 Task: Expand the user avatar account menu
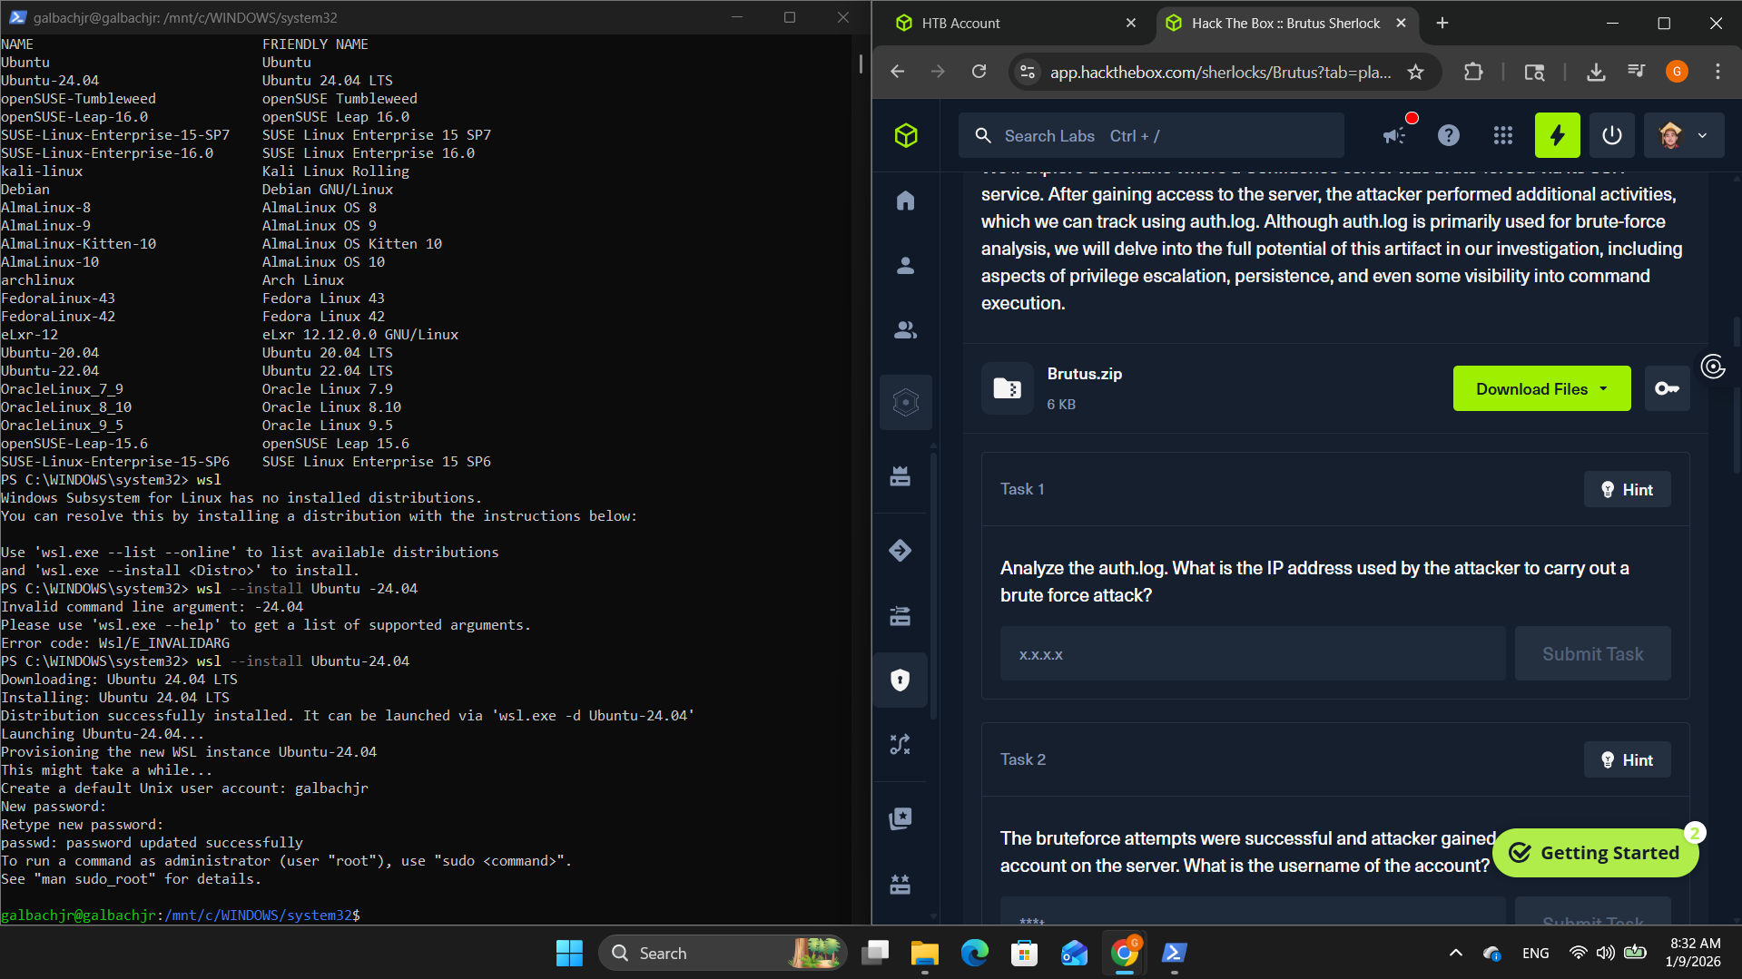click(x=1683, y=136)
